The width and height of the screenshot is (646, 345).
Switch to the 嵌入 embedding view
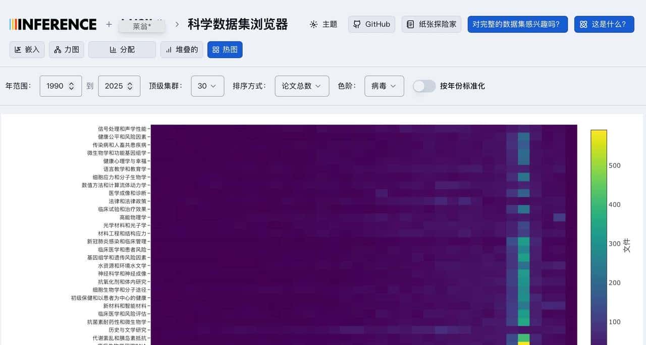coord(27,49)
